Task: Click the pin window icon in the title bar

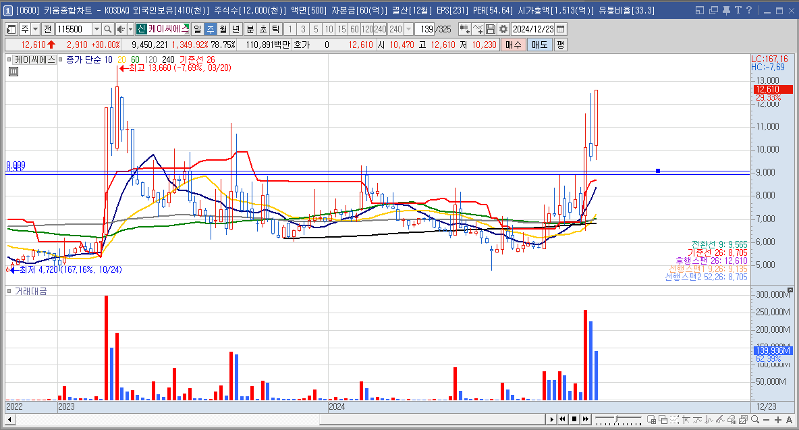Action: (726, 10)
